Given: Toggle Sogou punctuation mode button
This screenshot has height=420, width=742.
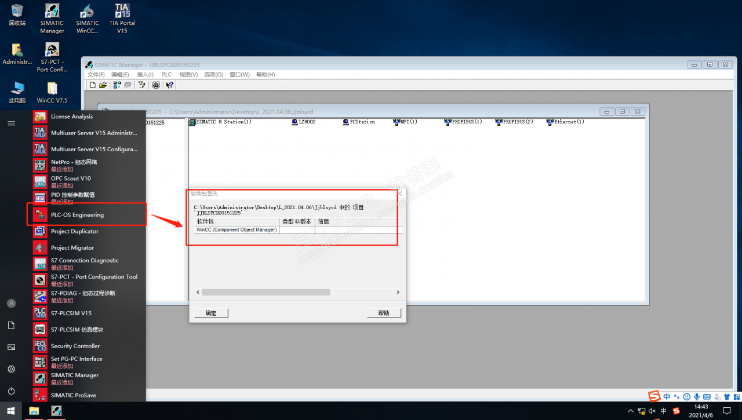Looking at the screenshot, I should (676, 397).
